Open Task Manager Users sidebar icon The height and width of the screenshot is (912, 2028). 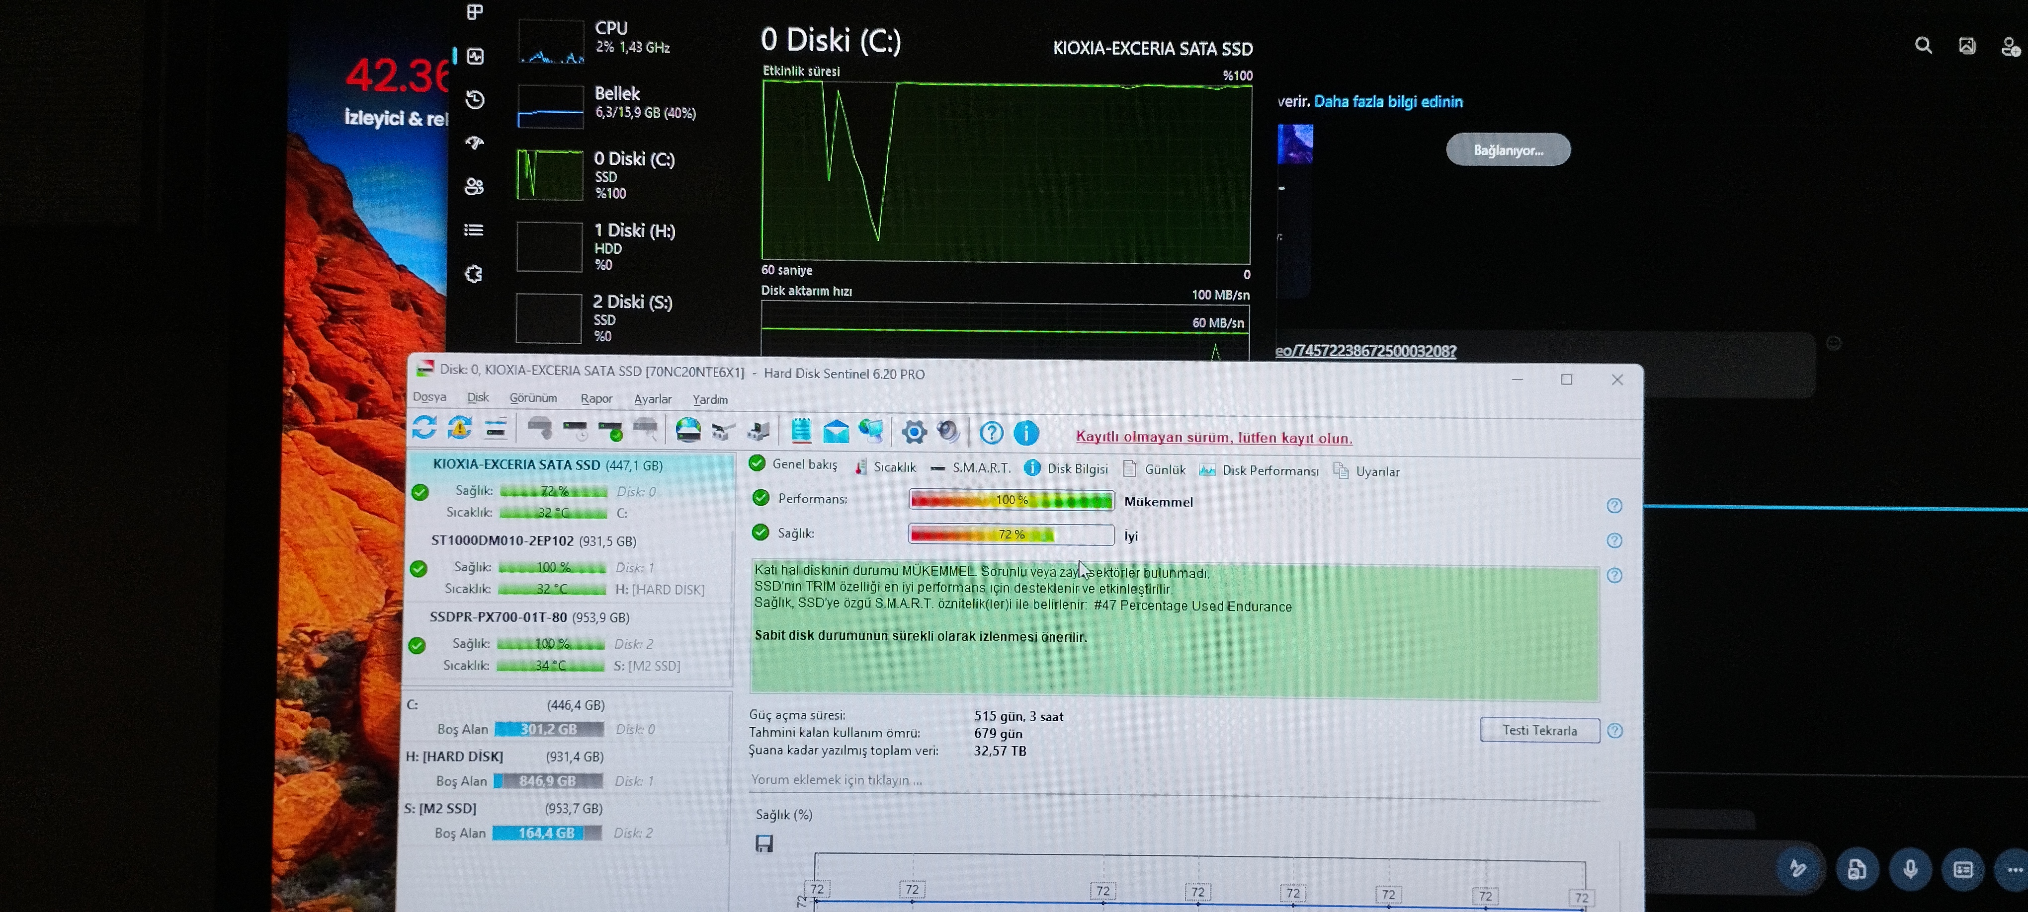pos(474,186)
